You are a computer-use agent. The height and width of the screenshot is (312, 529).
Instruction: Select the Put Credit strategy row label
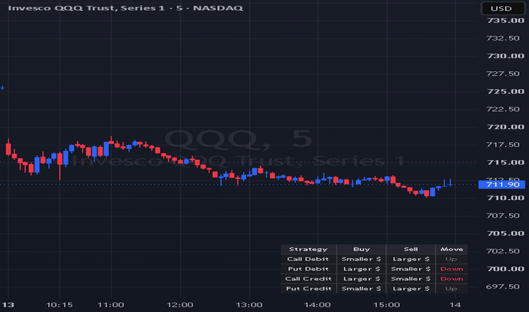(x=308, y=288)
